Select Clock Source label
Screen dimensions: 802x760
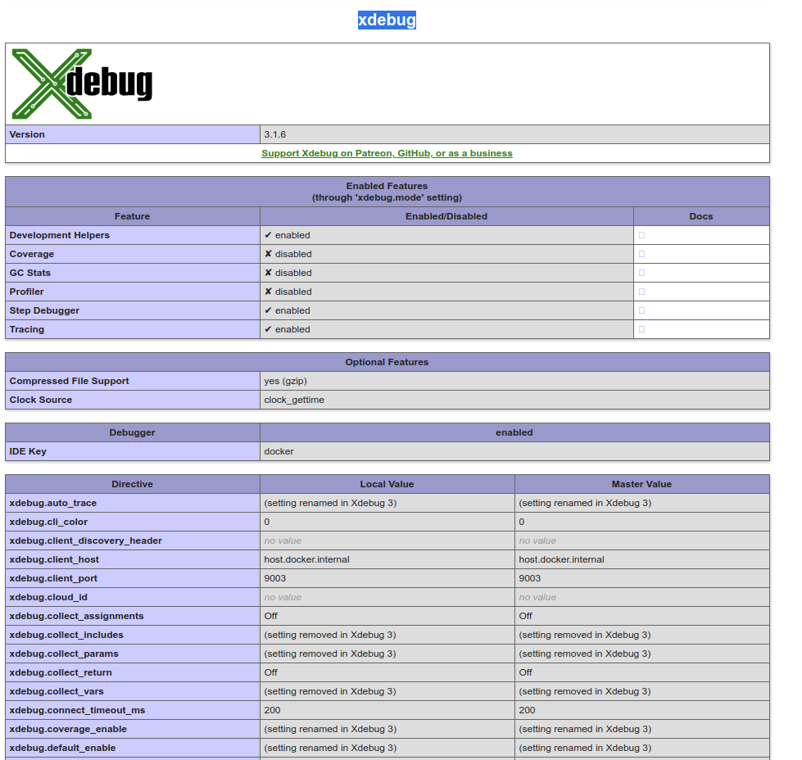click(x=41, y=400)
